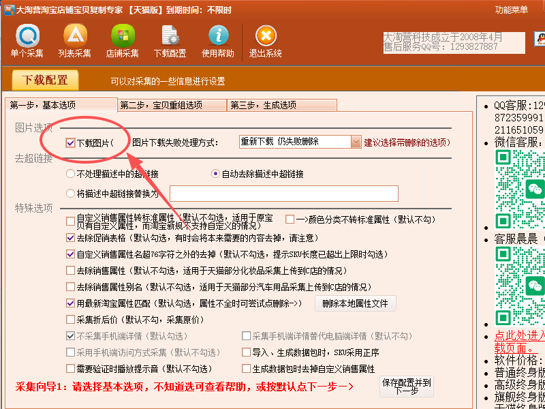The image size is (545, 409).
Task: Enable the 采集折后价 checkbox
Action: pyautogui.click(x=71, y=319)
